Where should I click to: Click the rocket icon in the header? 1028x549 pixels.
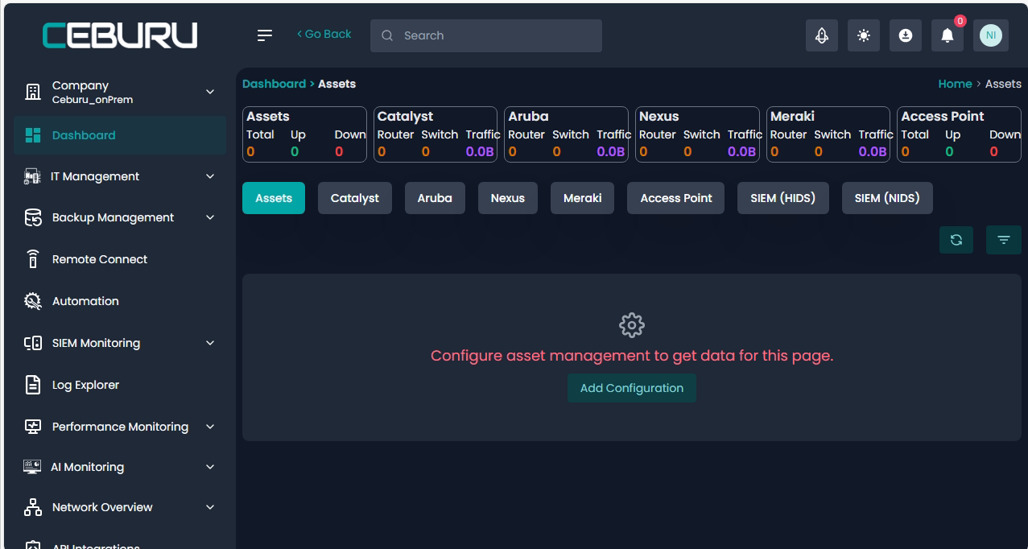[x=822, y=35]
